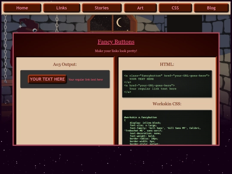Visit the Art section
The image size is (232, 174).
[x=140, y=8]
